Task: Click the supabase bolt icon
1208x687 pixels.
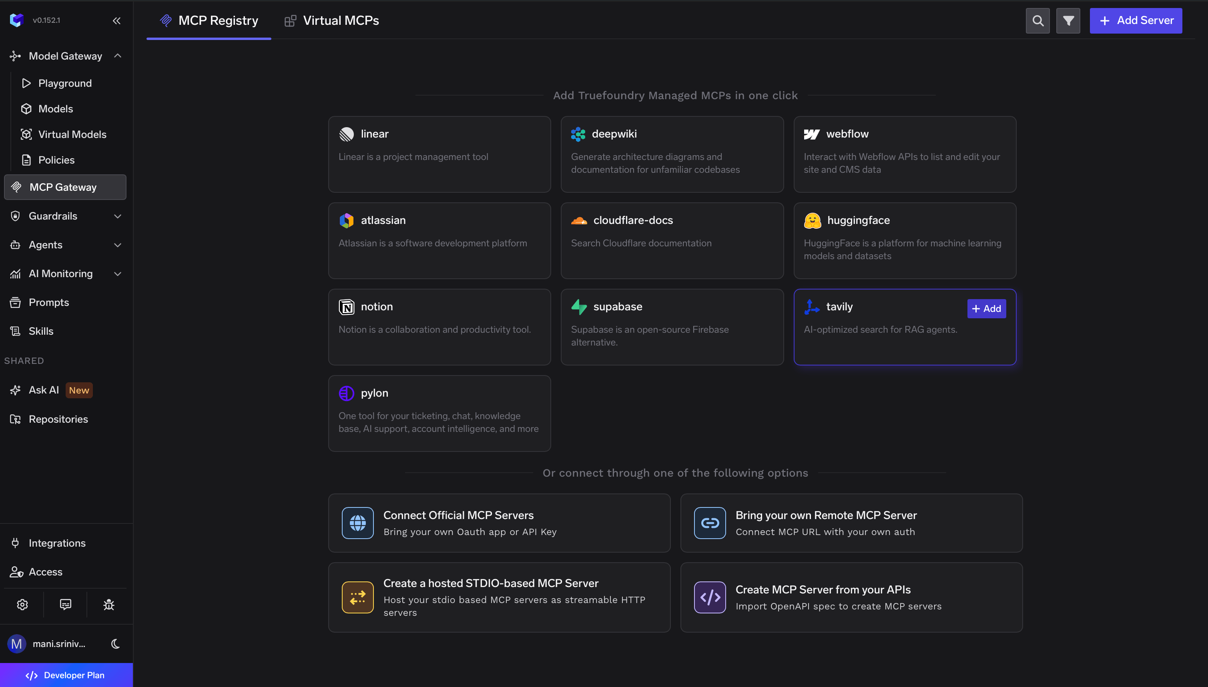Action: pyautogui.click(x=579, y=307)
